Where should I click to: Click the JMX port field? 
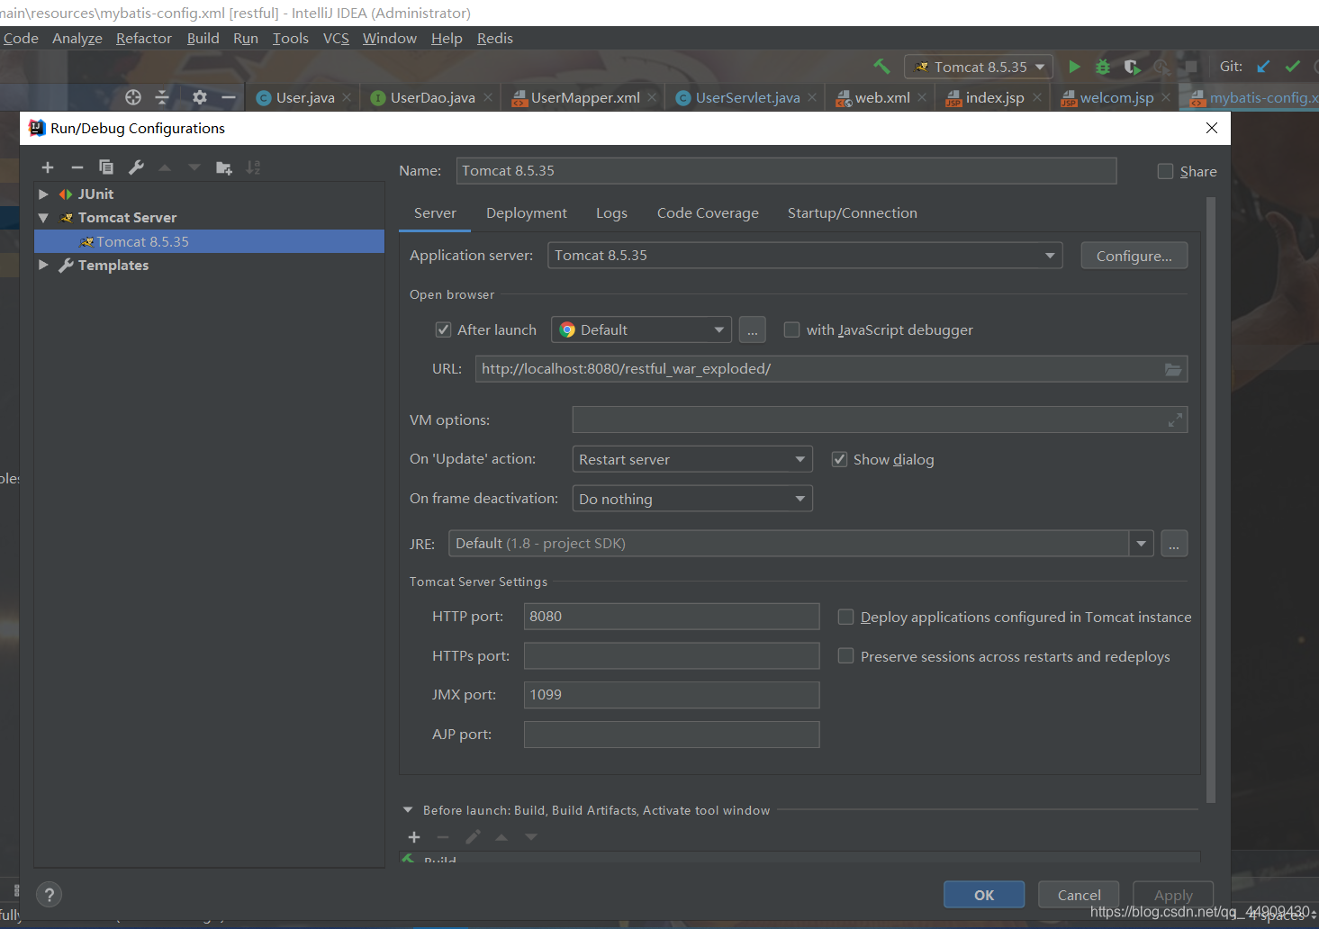672,695
